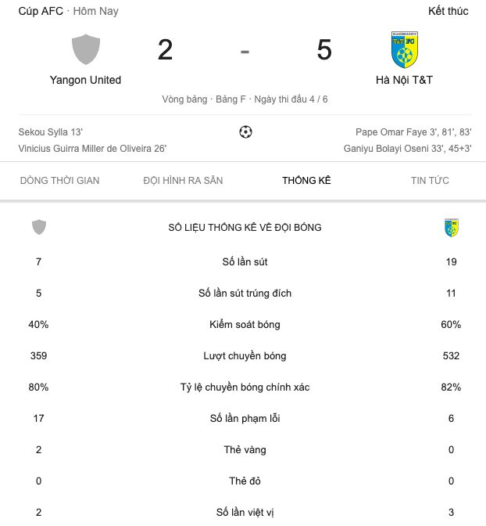Click the Yangon United shield logo in header
This screenshot has width=486, height=526.
tap(86, 49)
